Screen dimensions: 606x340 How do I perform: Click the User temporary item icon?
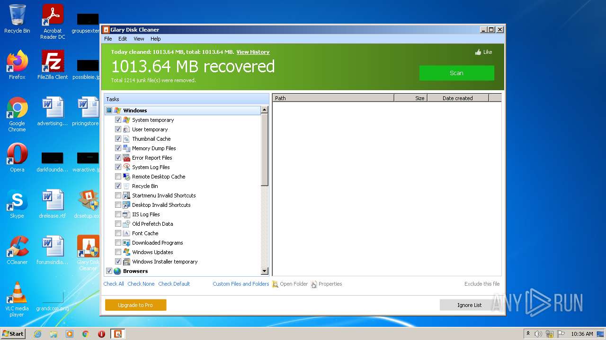[x=126, y=129]
